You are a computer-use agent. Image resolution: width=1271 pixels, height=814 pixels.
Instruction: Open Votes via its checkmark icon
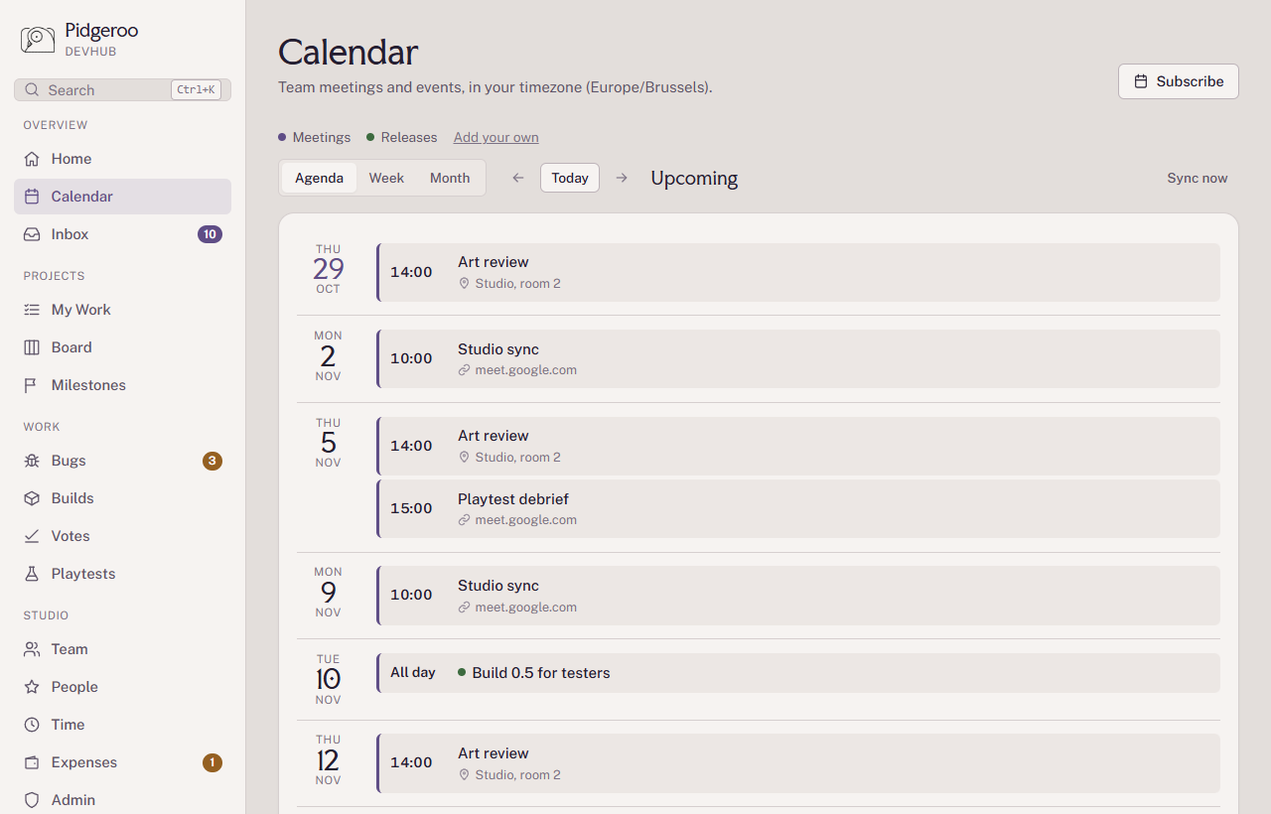[x=32, y=536]
